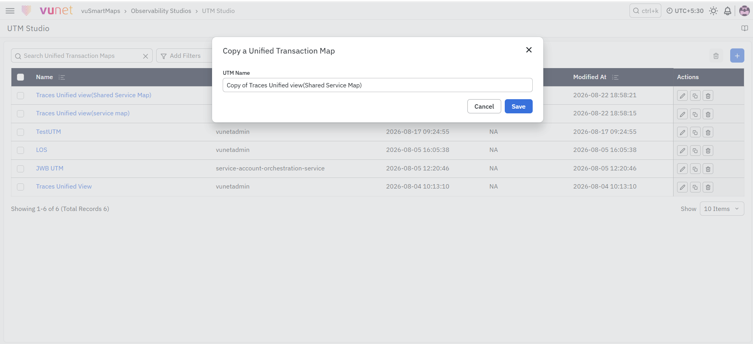This screenshot has height=344, width=753.
Task: Open the hamburger navigation menu
Action: tap(10, 11)
